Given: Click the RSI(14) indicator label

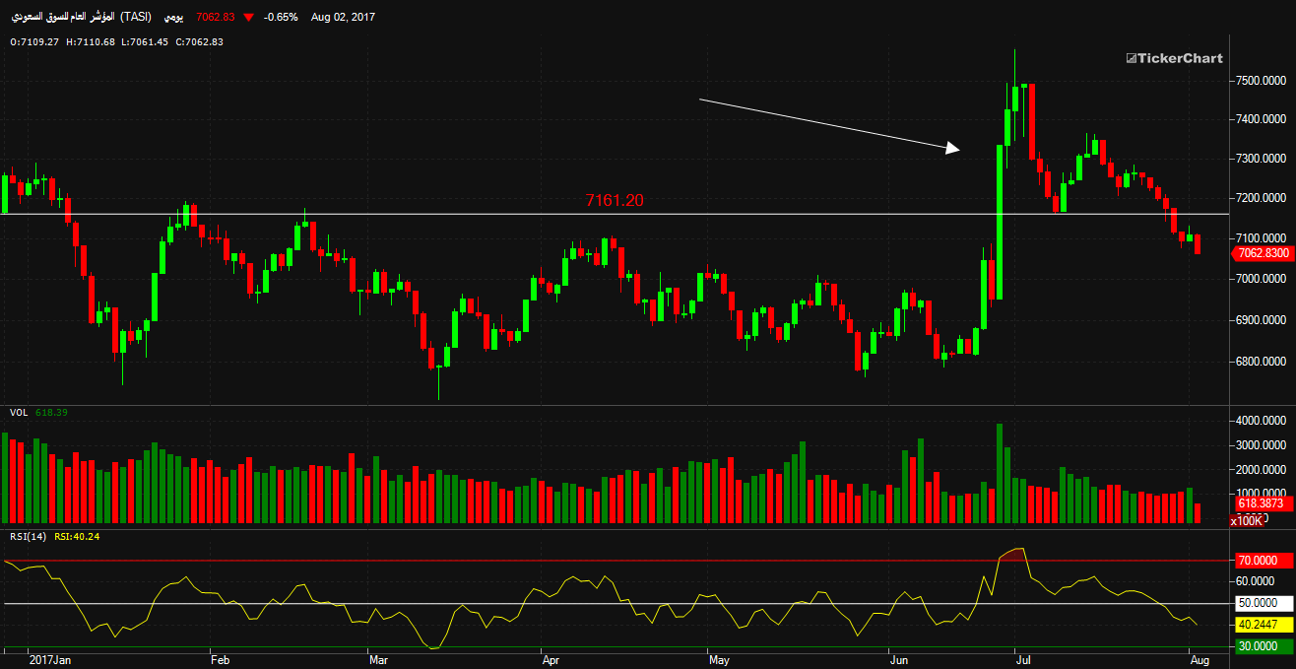Looking at the screenshot, I should [28, 536].
